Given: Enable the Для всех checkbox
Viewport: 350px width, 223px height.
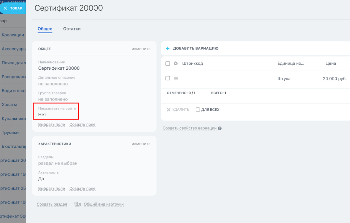Looking at the screenshot, I should pyautogui.click(x=198, y=110).
